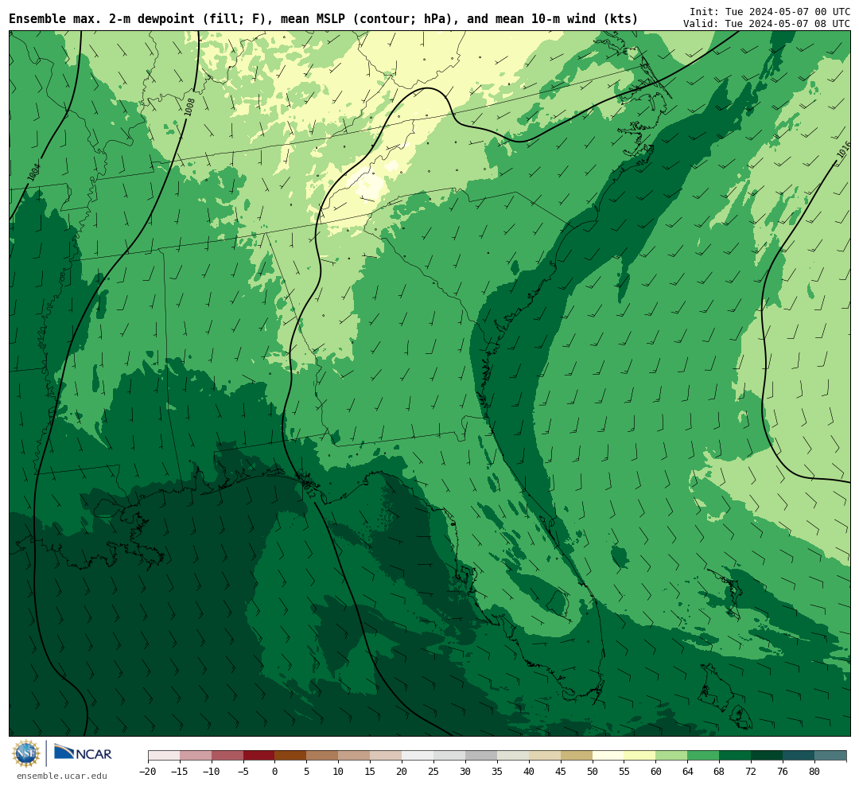The height and width of the screenshot is (786, 859).
Task: Click the 1008 isobar contour label
Action: pyautogui.click(x=189, y=107)
